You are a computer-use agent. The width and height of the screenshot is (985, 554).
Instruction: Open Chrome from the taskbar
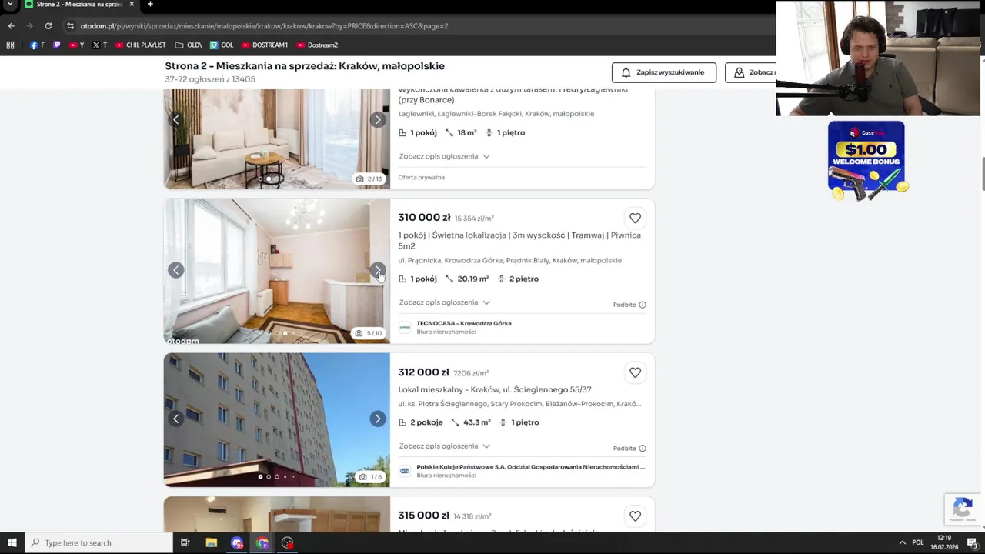(x=262, y=542)
